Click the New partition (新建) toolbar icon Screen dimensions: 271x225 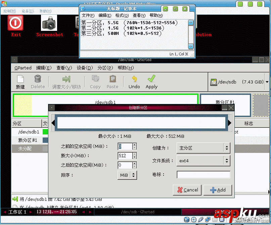(20, 79)
